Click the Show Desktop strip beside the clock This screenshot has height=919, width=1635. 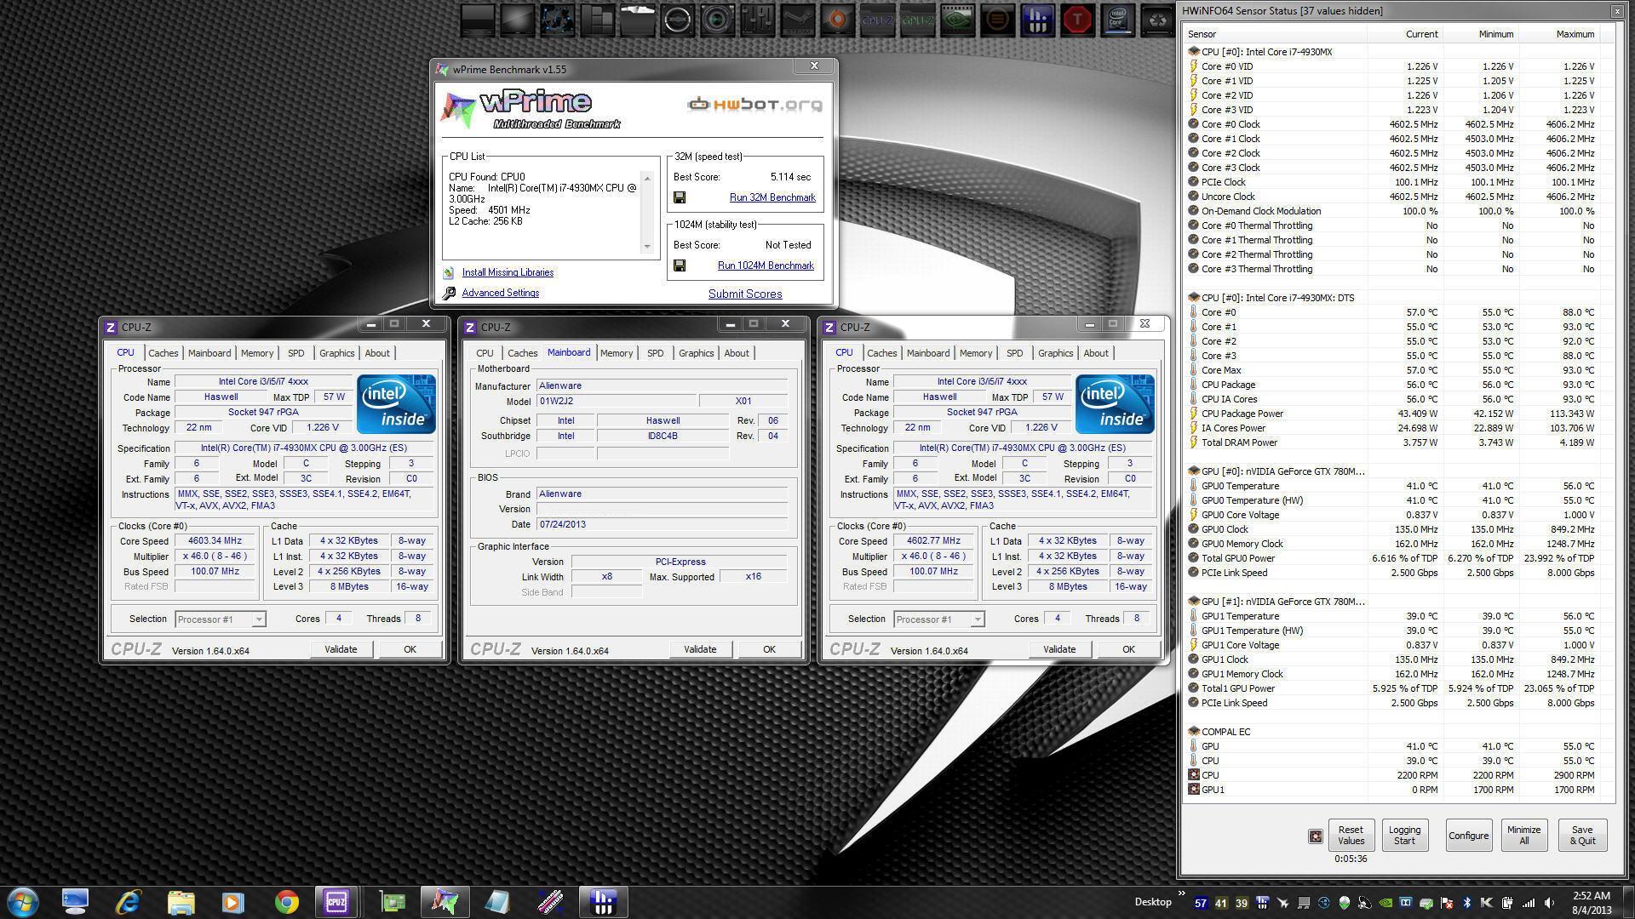click(1628, 902)
